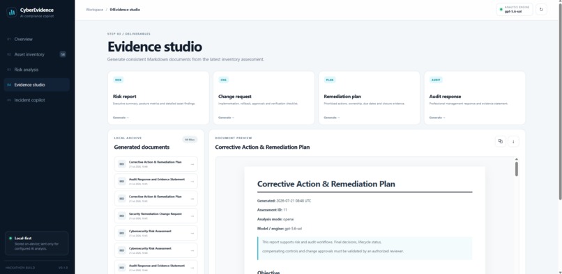The image size is (562, 274).
Task: Click the Generated timestamp line in preview
Action: (x=284, y=201)
